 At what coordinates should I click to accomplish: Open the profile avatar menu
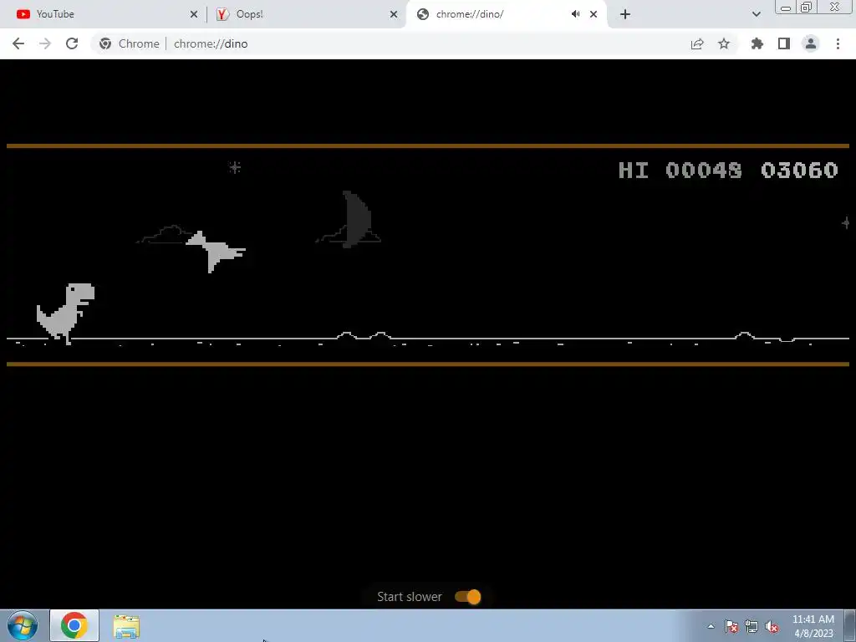pyautogui.click(x=811, y=43)
